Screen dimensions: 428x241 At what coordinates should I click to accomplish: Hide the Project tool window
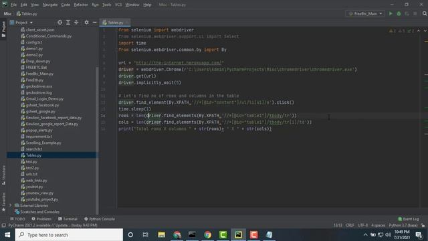click(x=94, y=22)
